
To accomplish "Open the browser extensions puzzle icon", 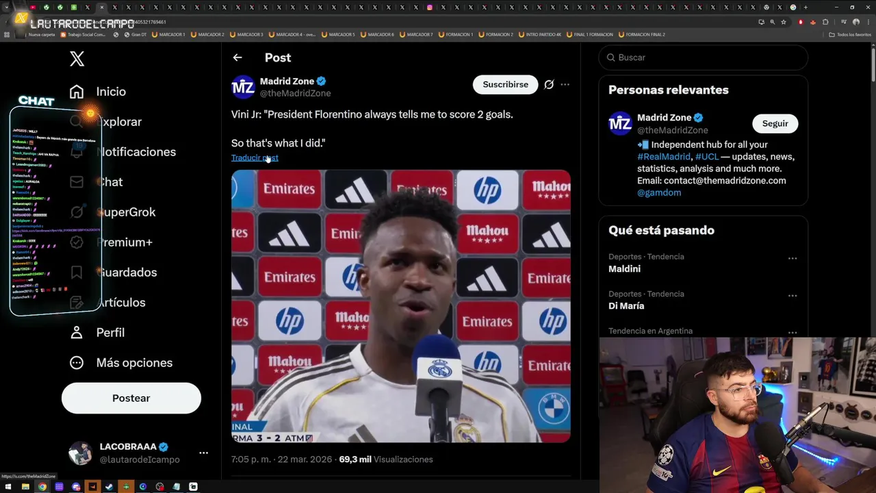I will coord(825,22).
